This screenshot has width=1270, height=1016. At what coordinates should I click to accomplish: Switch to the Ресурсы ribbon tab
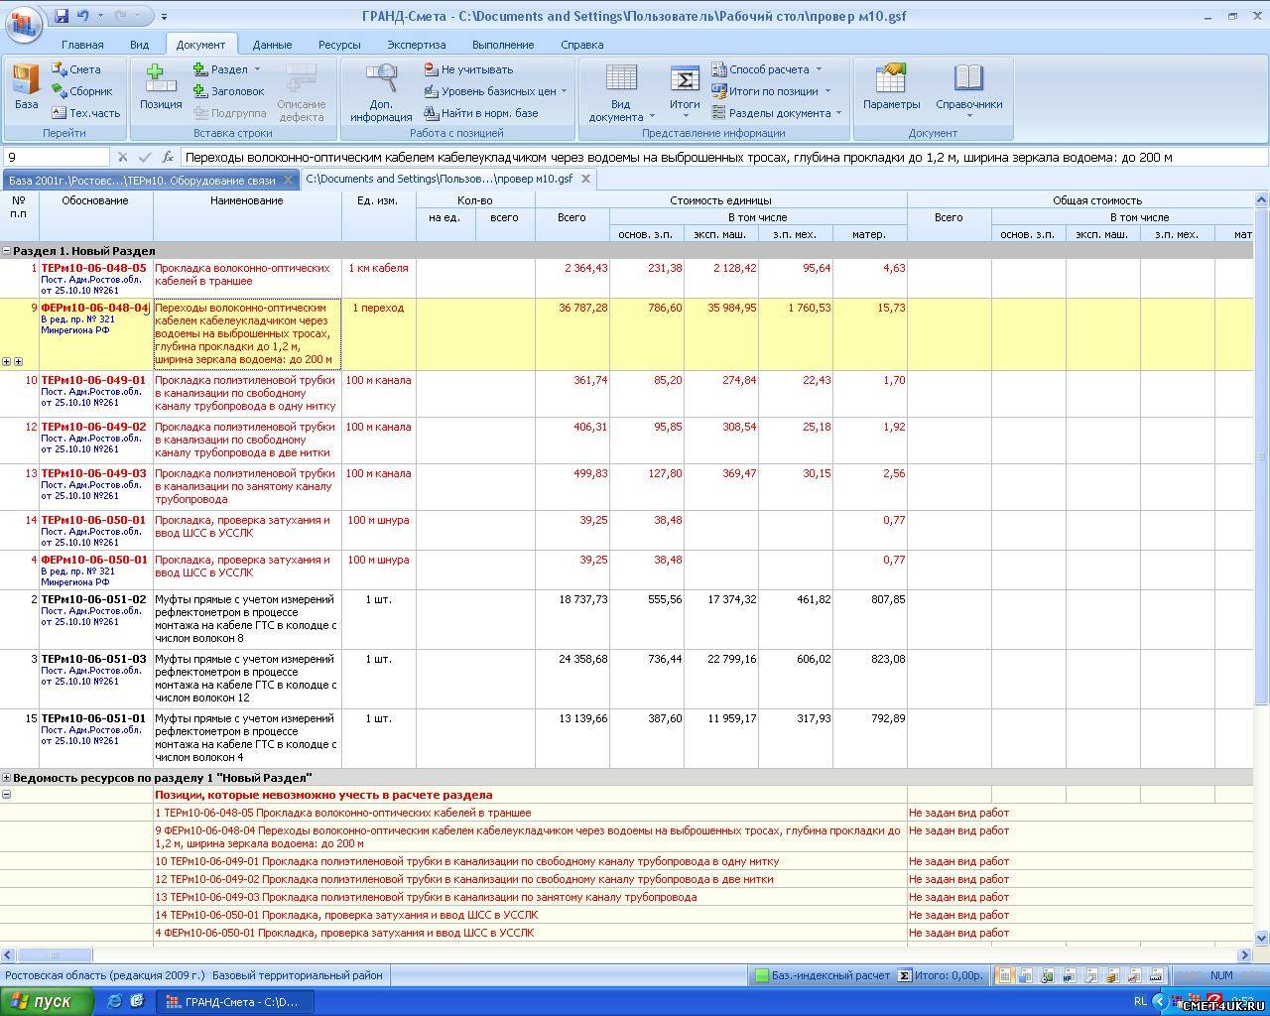(x=339, y=45)
